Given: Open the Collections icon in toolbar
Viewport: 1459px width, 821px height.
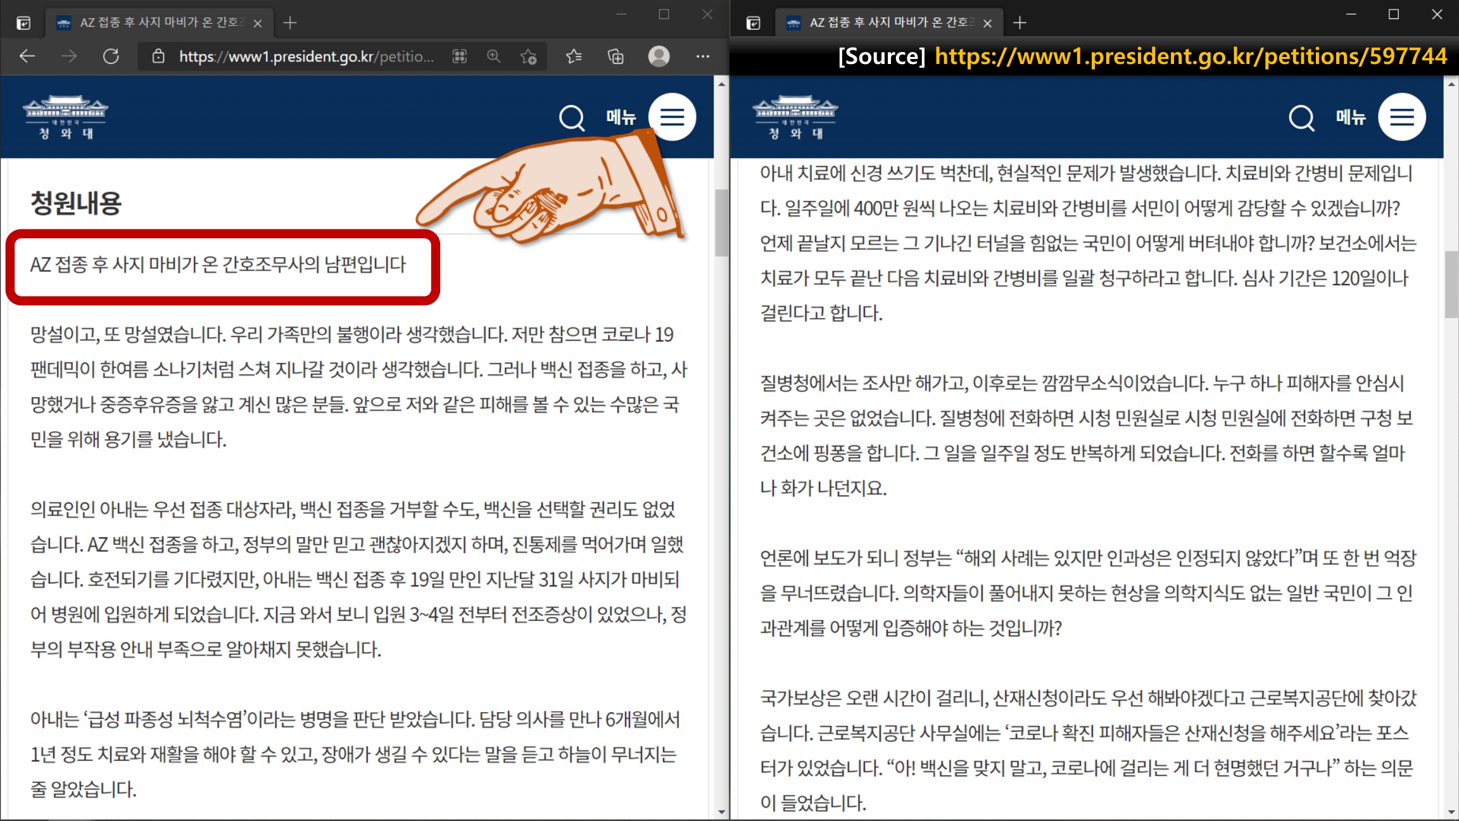Looking at the screenshot, I should click(x=616, y=56).
